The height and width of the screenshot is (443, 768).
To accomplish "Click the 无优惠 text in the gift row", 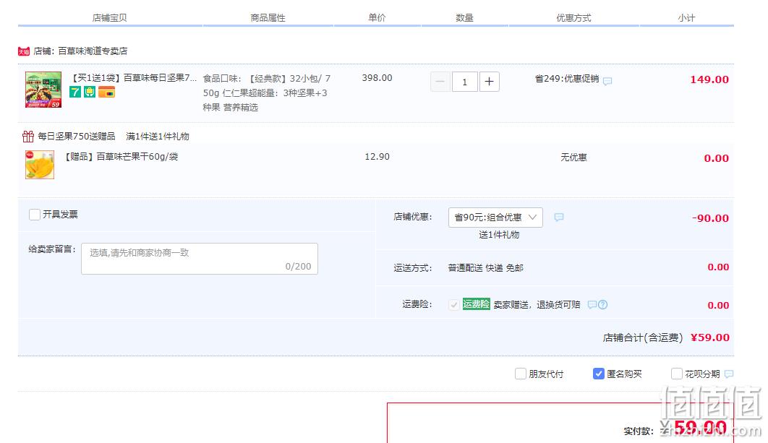I will [573, 157].
